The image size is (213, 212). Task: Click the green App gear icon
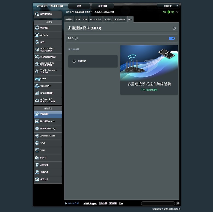click(169, 12)
